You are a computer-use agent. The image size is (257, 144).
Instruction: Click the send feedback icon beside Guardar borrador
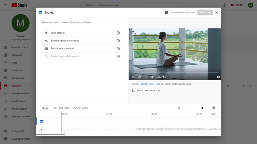coord(166,12)
